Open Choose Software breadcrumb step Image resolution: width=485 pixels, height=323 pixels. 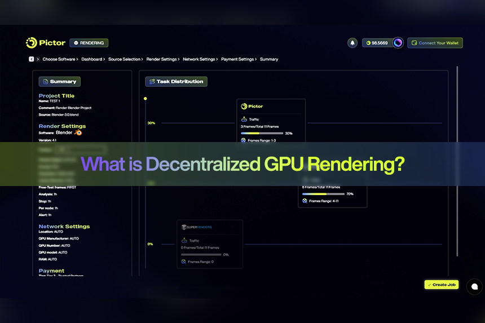[60, 59]
